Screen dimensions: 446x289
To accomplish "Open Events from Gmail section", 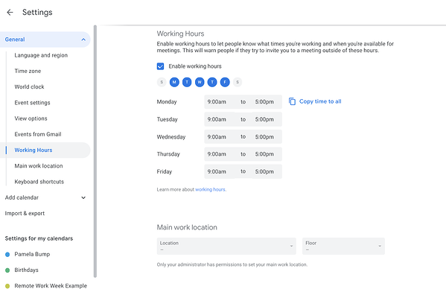I will (x=38, y=134).
